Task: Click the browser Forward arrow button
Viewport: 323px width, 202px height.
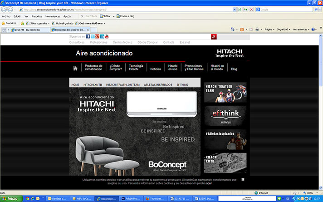Action: coord(10,10)
